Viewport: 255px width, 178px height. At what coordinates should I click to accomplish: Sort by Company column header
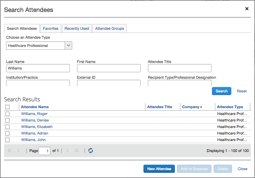191,107
